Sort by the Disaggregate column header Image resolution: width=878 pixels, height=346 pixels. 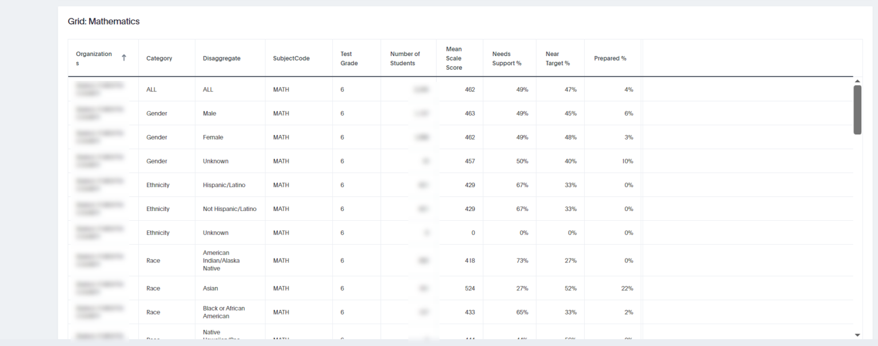221,58
